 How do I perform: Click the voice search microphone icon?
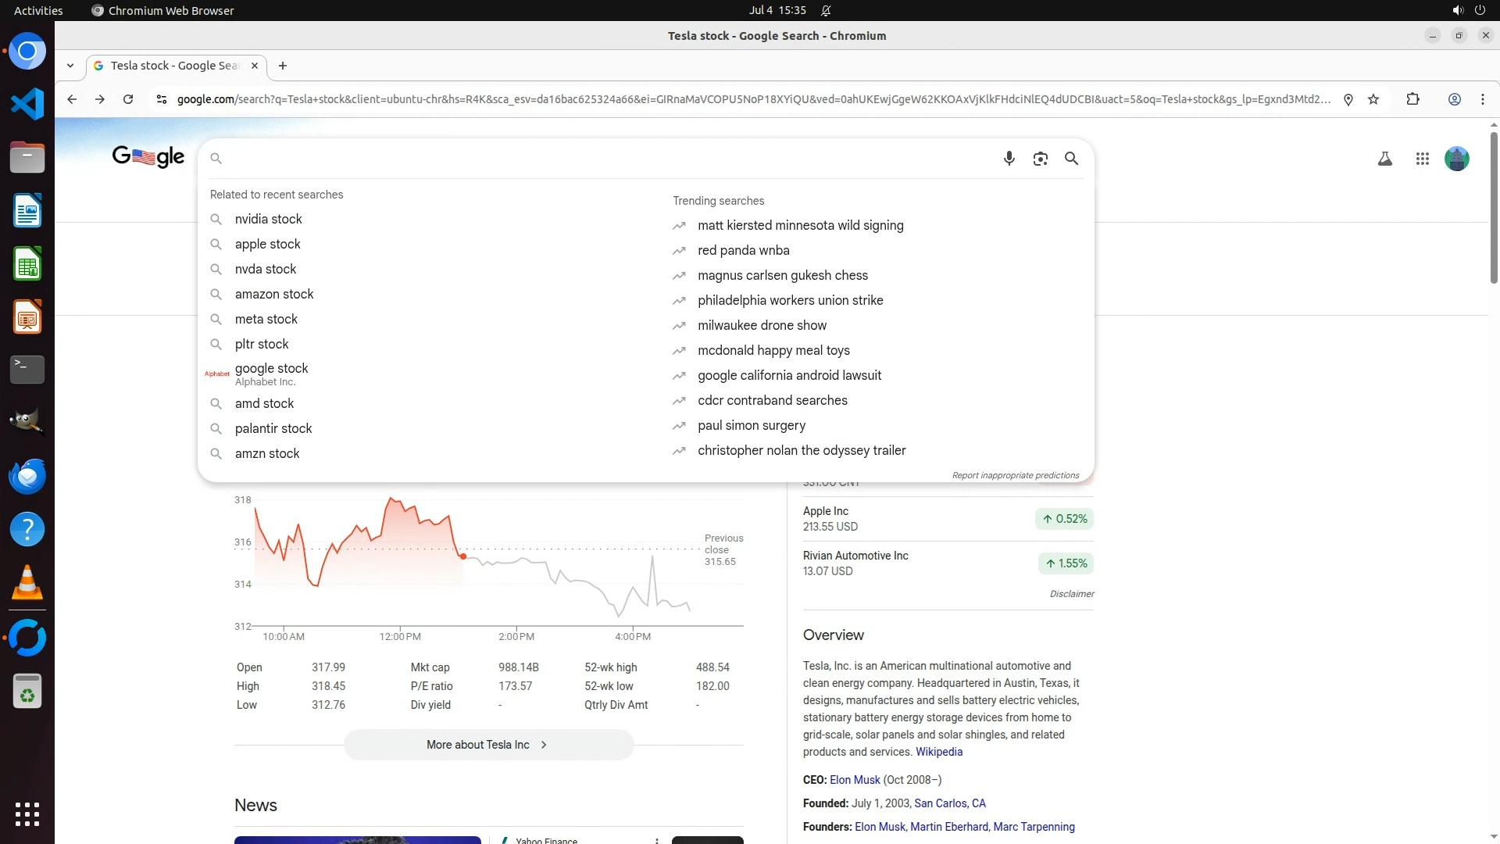pos(1009,159)
